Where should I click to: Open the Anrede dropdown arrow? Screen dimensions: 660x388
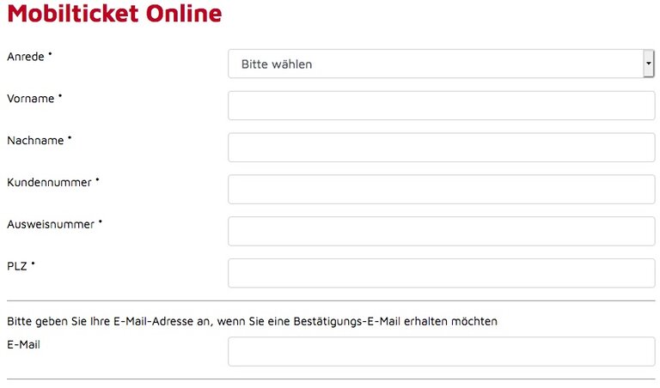[x=648, y=64]
